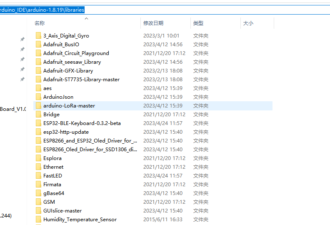Click the Adafruit-ST7735-Library-master folder icon
This screenshot has width=330, height=225.
point(38,79)
